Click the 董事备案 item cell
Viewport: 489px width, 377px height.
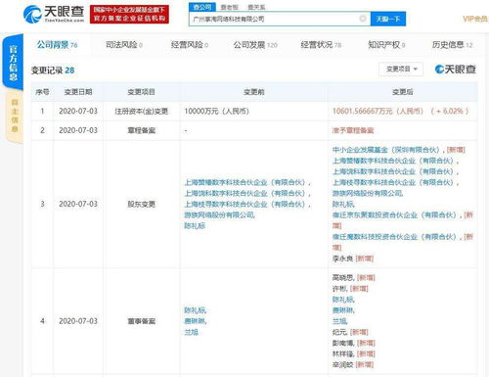pyautogui.click(x=142, y=321)
